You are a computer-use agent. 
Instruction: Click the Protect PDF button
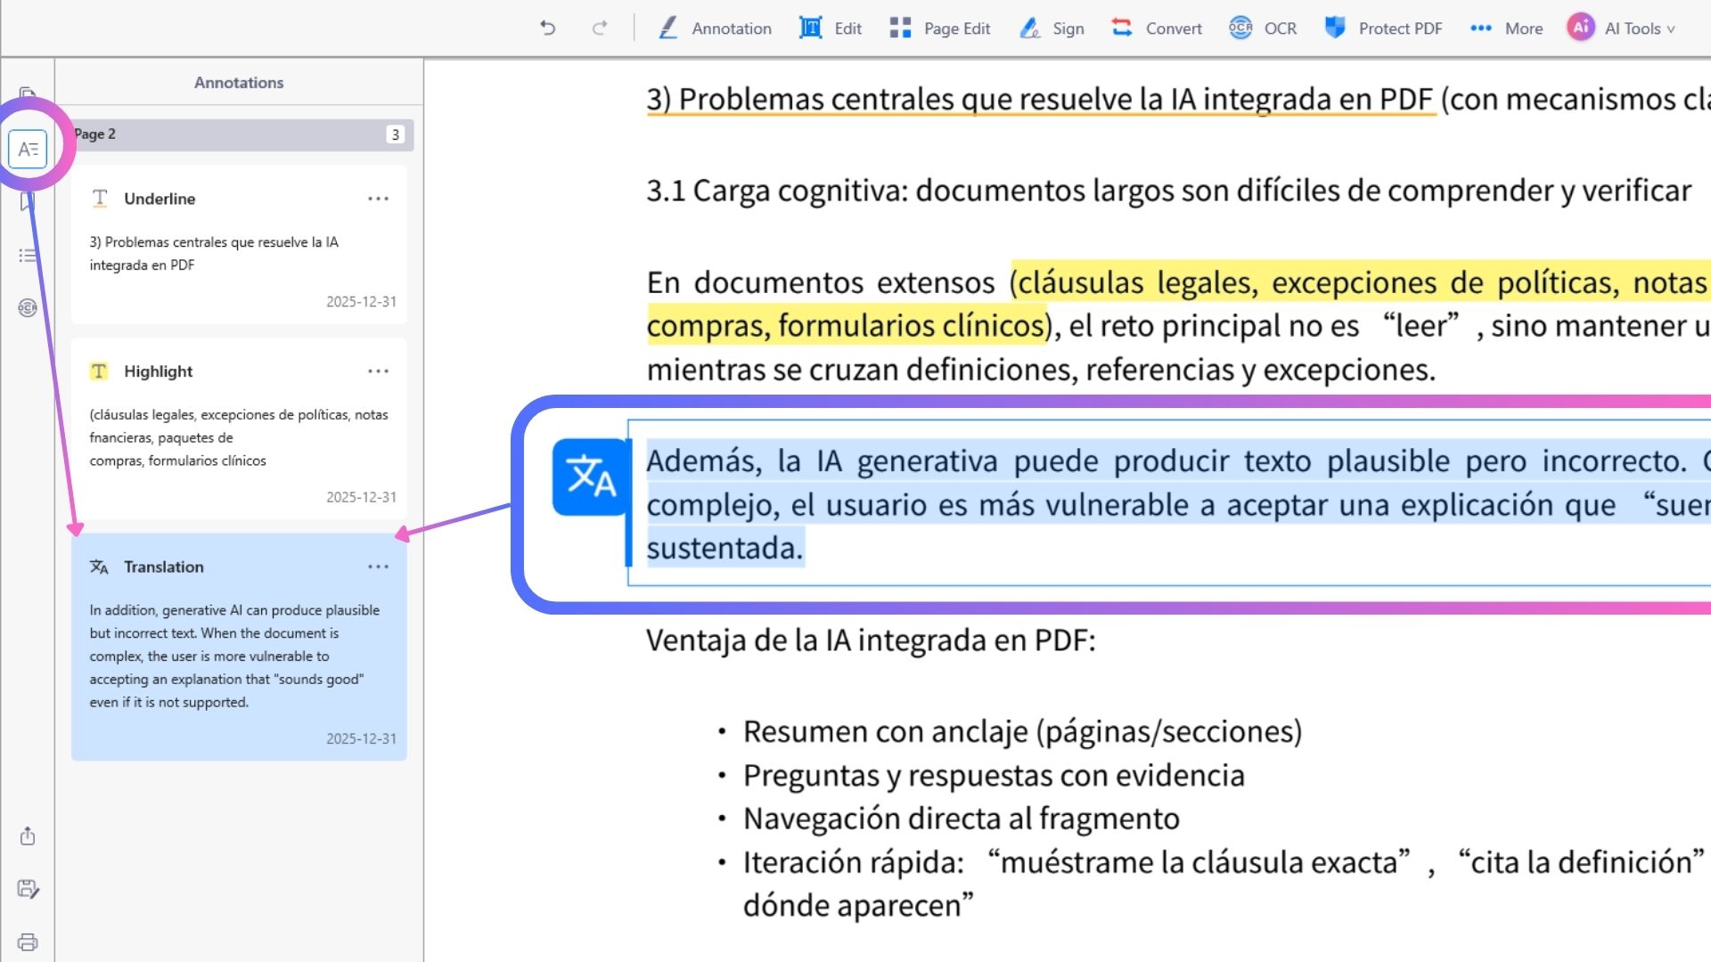pyautogui.click(x=1383, y=29)
